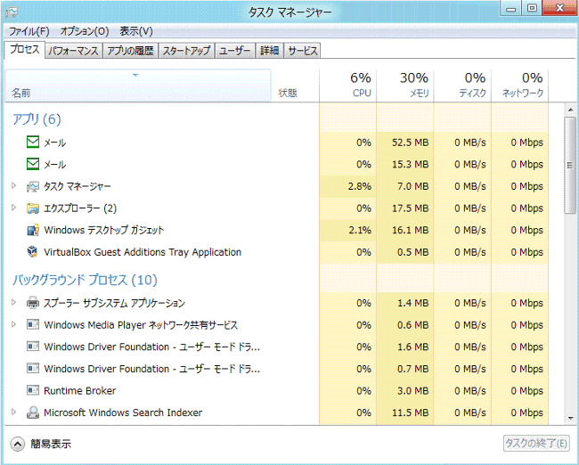579x465 pixels.
Task: Click the 2.8% CPU cell
Action: pos(347,186)
